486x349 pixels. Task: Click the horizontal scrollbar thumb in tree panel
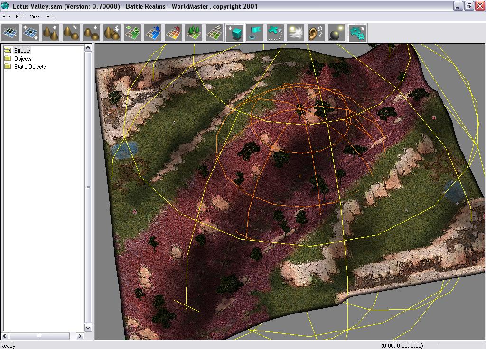point(39,336)
